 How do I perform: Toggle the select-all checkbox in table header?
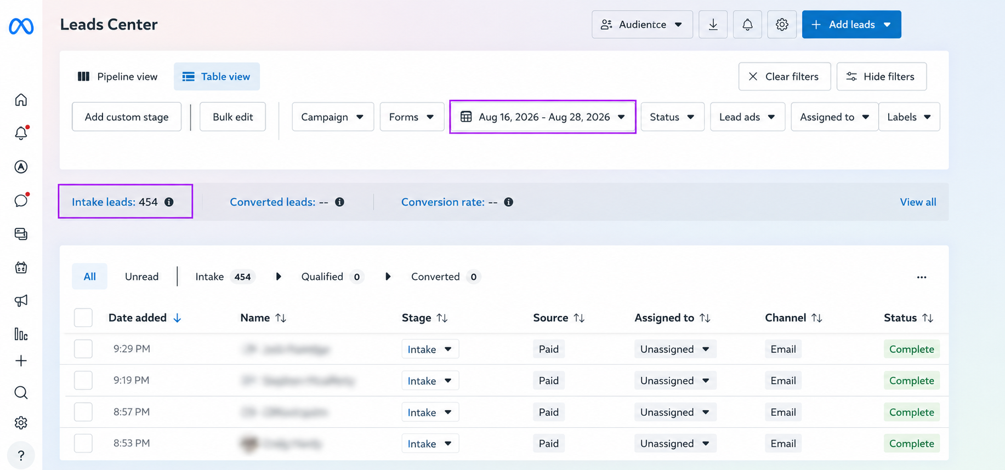point(83,318)
